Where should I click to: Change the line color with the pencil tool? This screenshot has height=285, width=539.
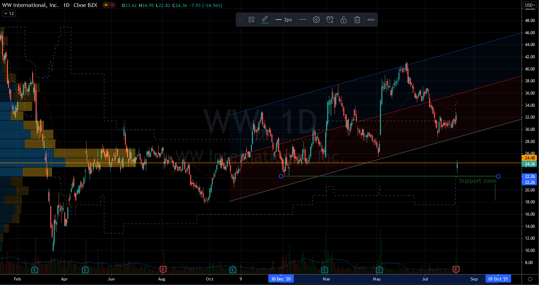pyautogui.click(x=265, y=20)
